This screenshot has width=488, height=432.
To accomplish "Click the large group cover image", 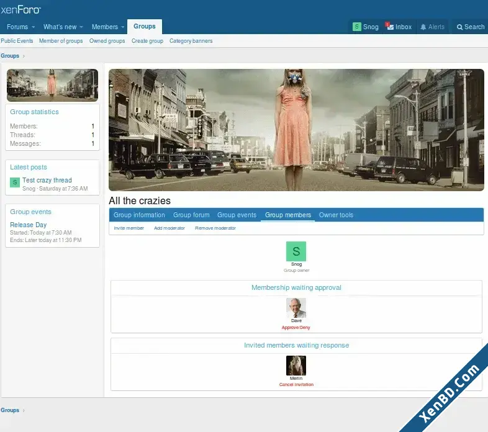I will point(296,130).
